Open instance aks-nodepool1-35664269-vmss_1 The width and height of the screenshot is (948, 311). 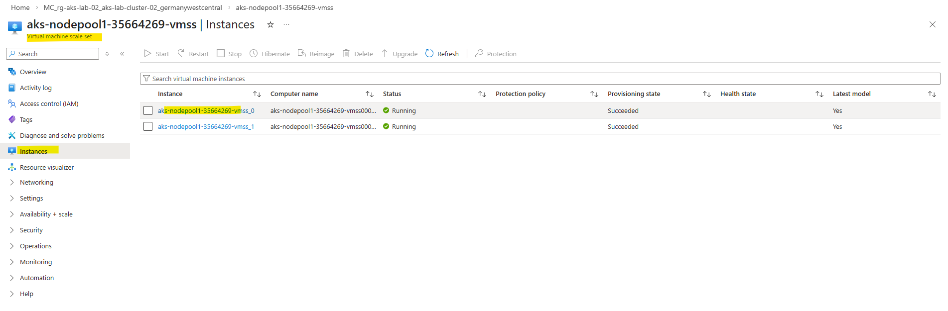tap(206, 126)
